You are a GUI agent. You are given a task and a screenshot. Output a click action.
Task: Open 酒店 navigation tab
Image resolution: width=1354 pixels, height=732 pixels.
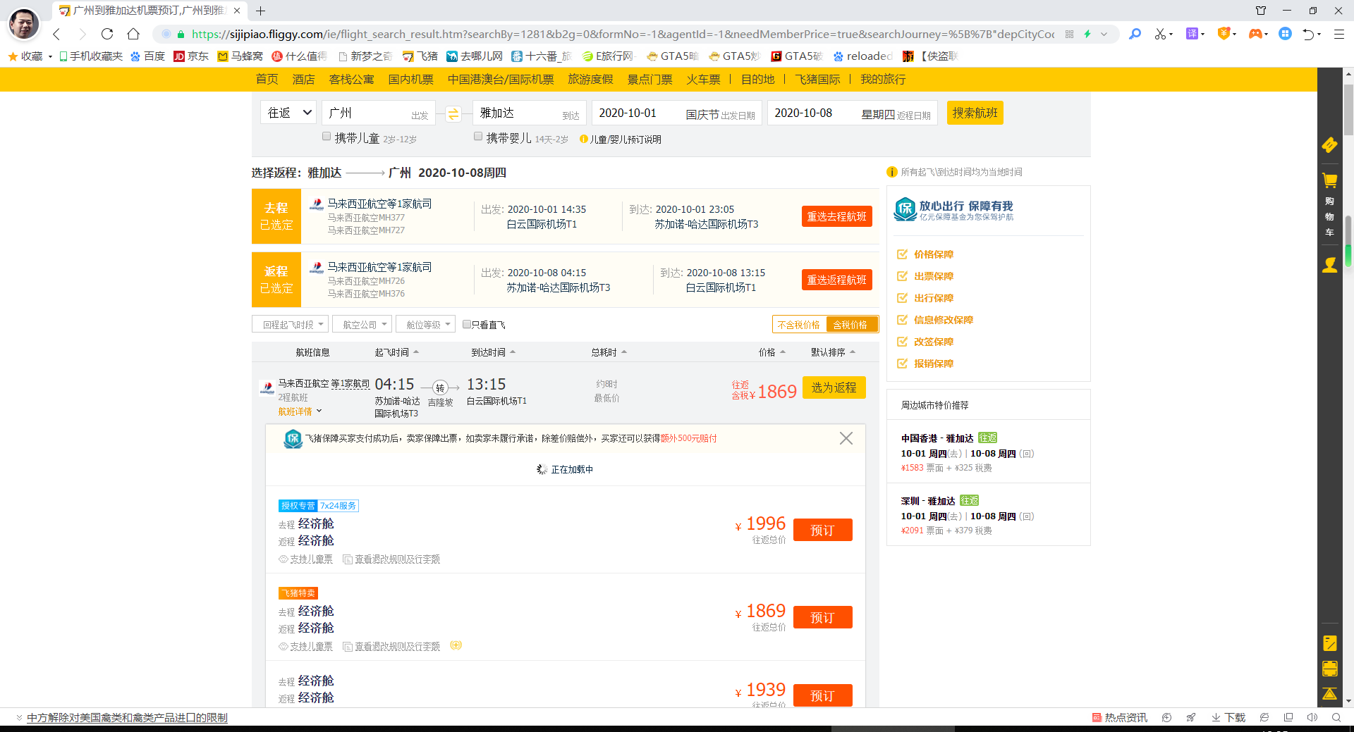(x=303, y=79)
